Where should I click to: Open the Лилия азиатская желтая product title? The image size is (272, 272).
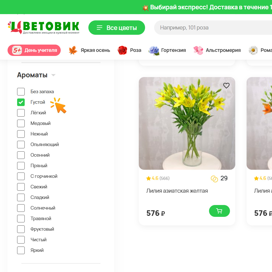[177, 191]
